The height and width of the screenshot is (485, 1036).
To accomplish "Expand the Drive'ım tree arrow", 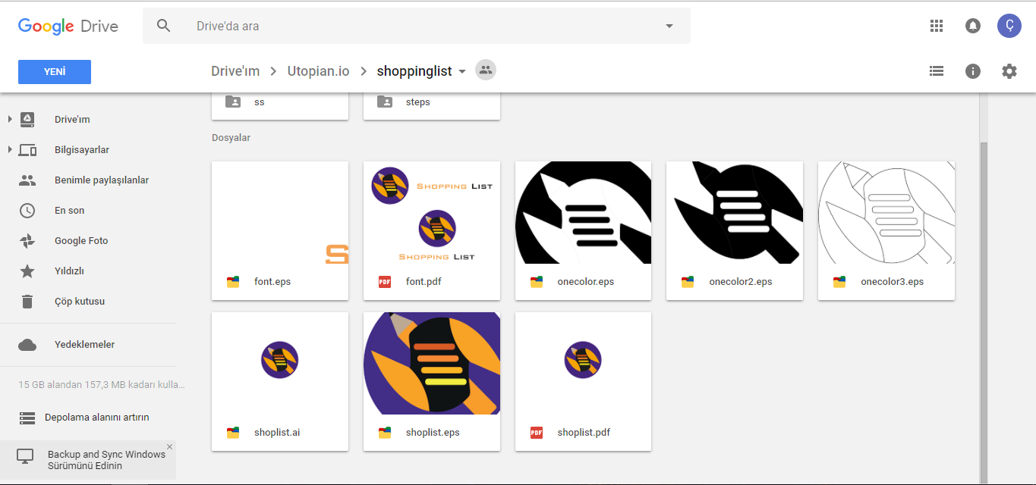I will click(x=10, y=119).
